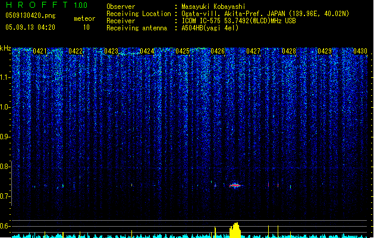Click the 0426 time marker
Viewport: 374px width, 238px height.
[x=218, y=51]
